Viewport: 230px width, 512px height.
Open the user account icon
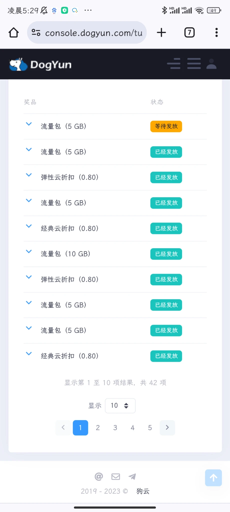tap(211, 64)
